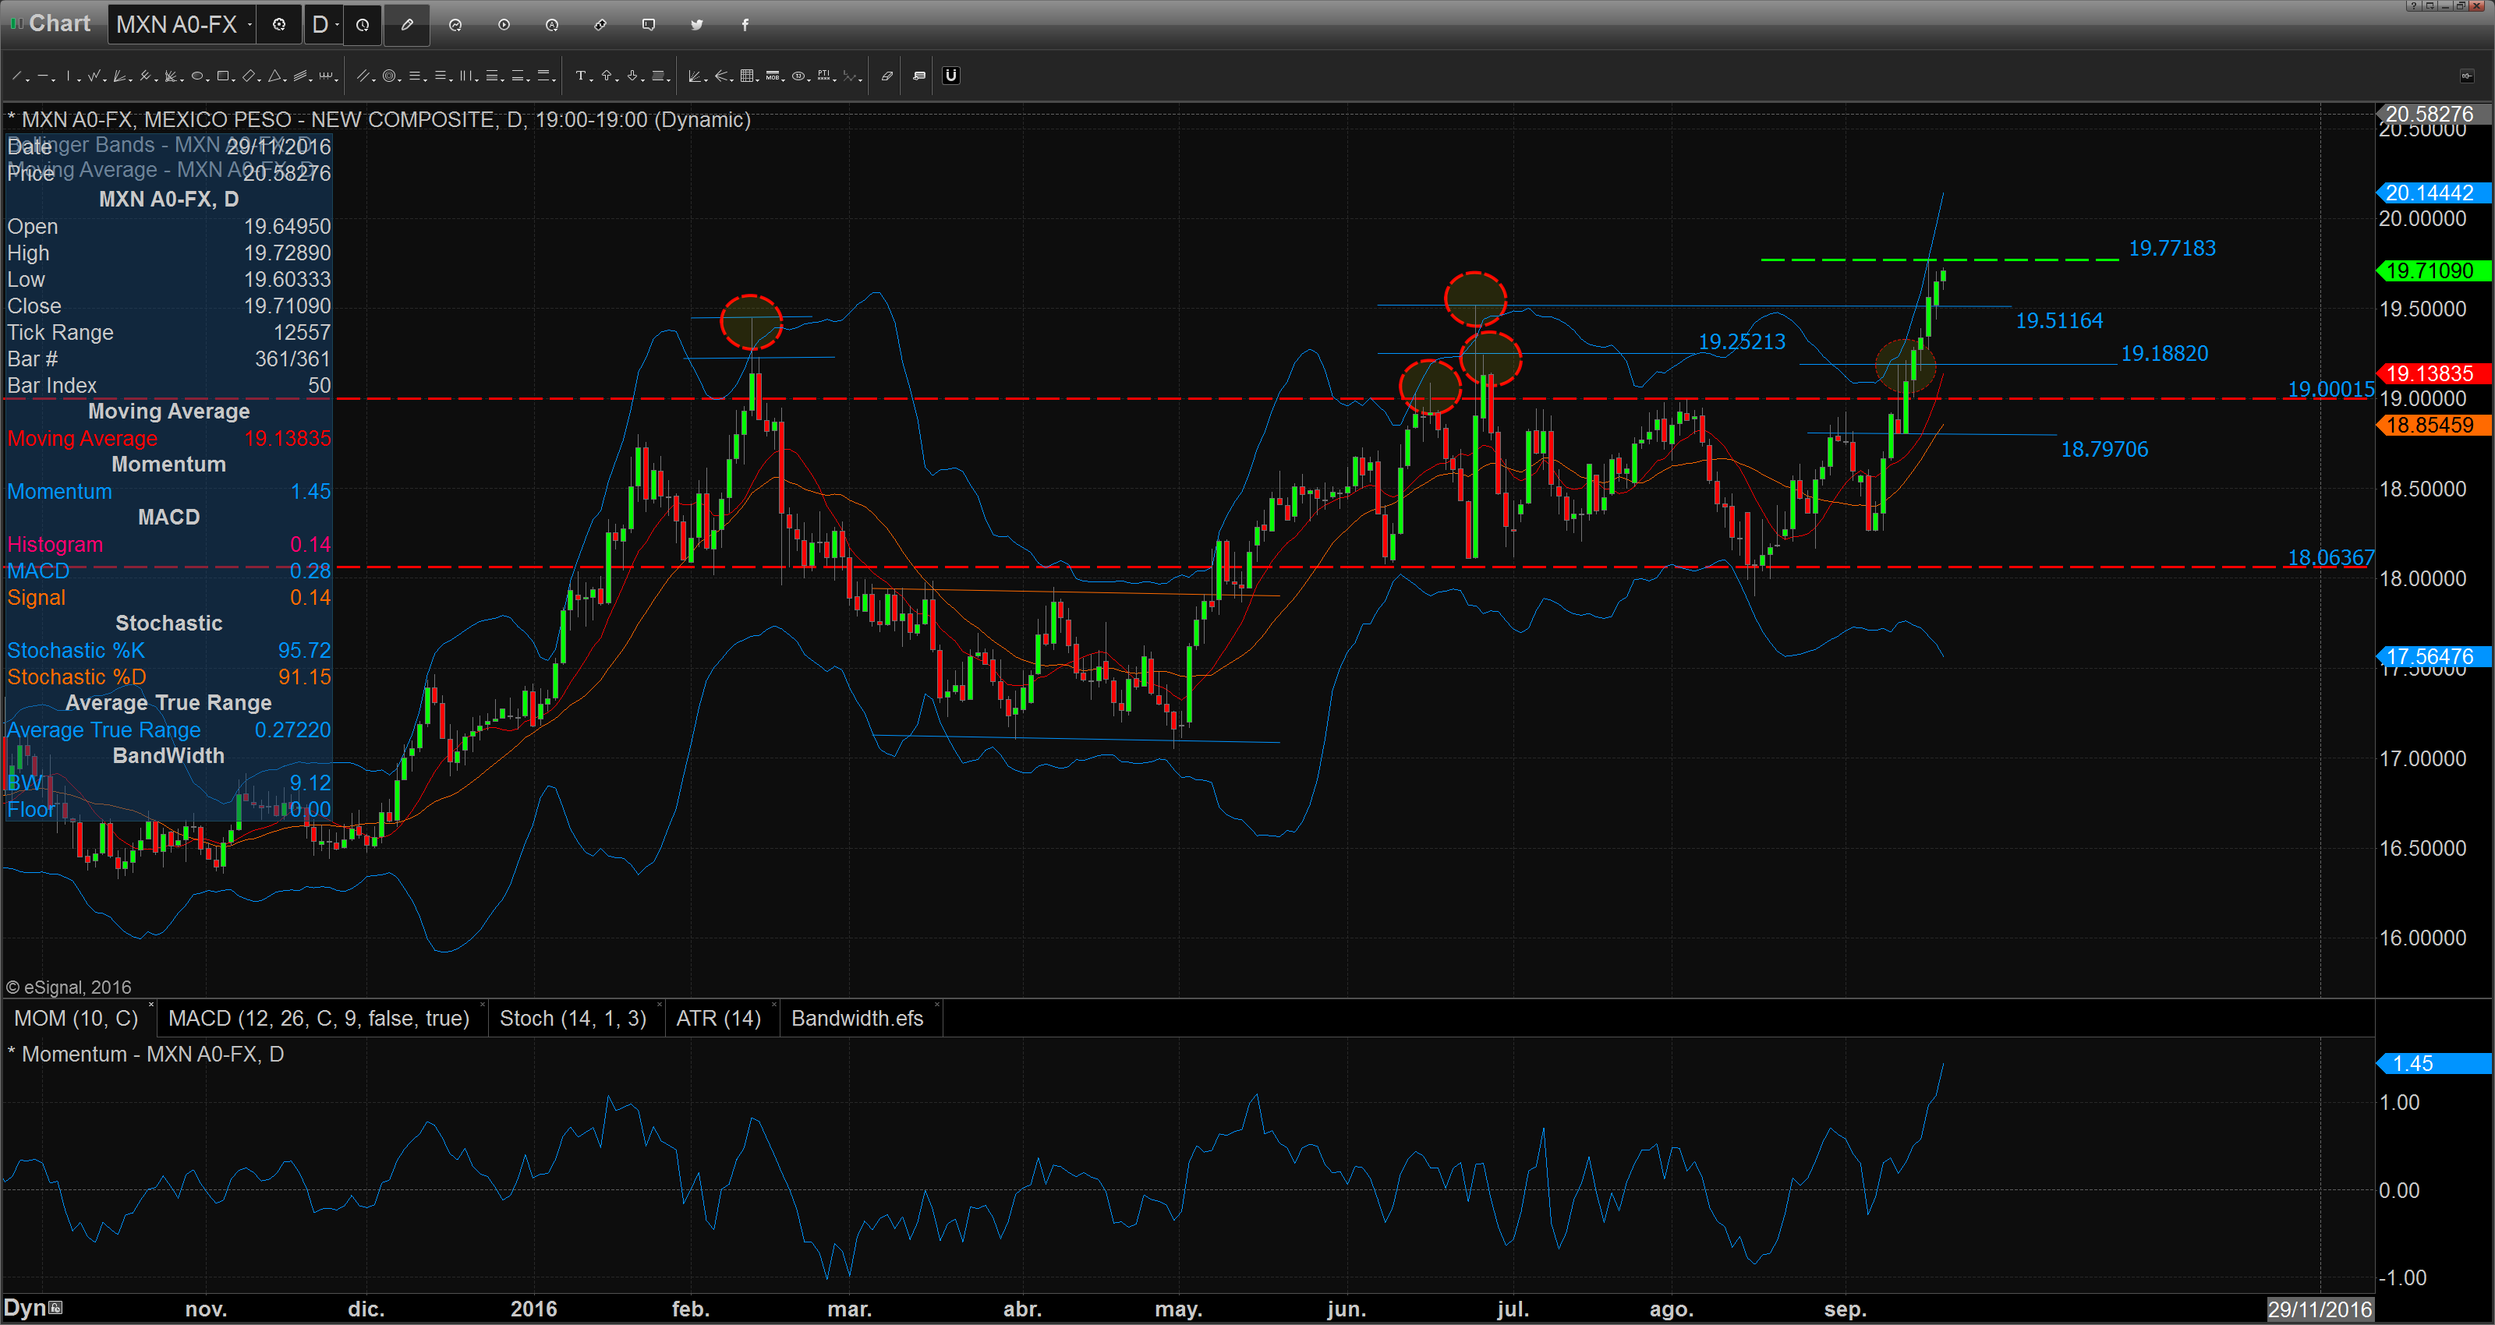The height and width of the screenshot is (1325, 2495).
Task: Click the 20.14442 upper band marker
Action: coord(2434,193)
